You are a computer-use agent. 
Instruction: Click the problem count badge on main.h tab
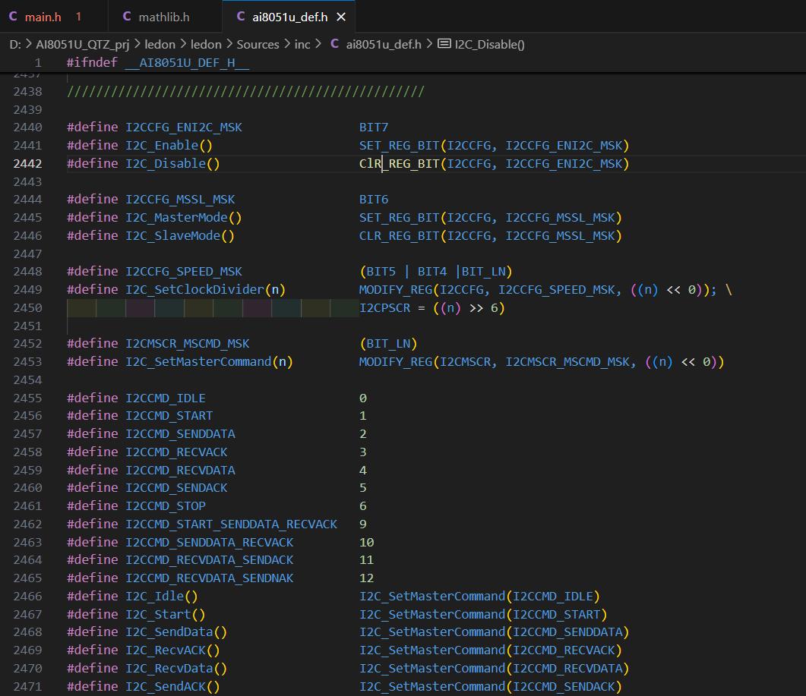point(79,17)
